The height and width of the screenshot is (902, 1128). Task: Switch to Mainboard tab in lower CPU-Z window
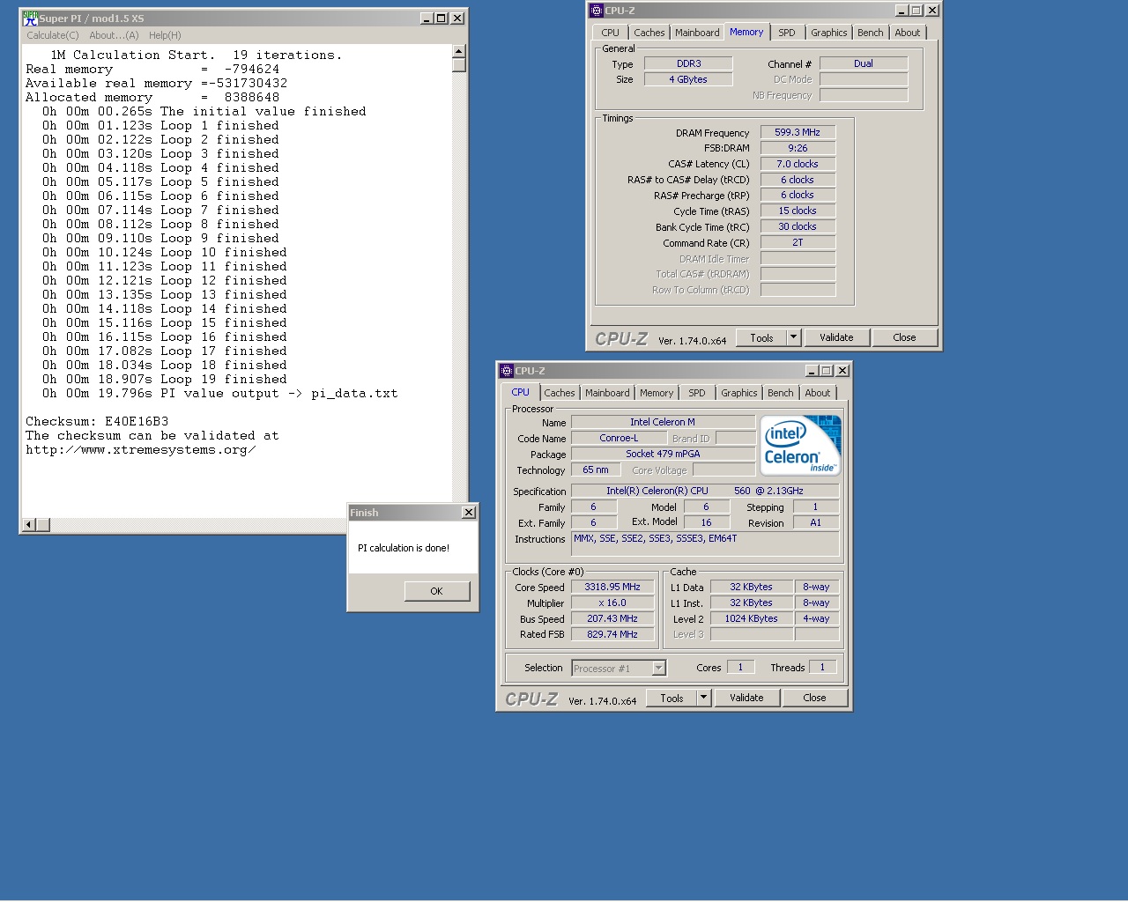coord(607,393)
